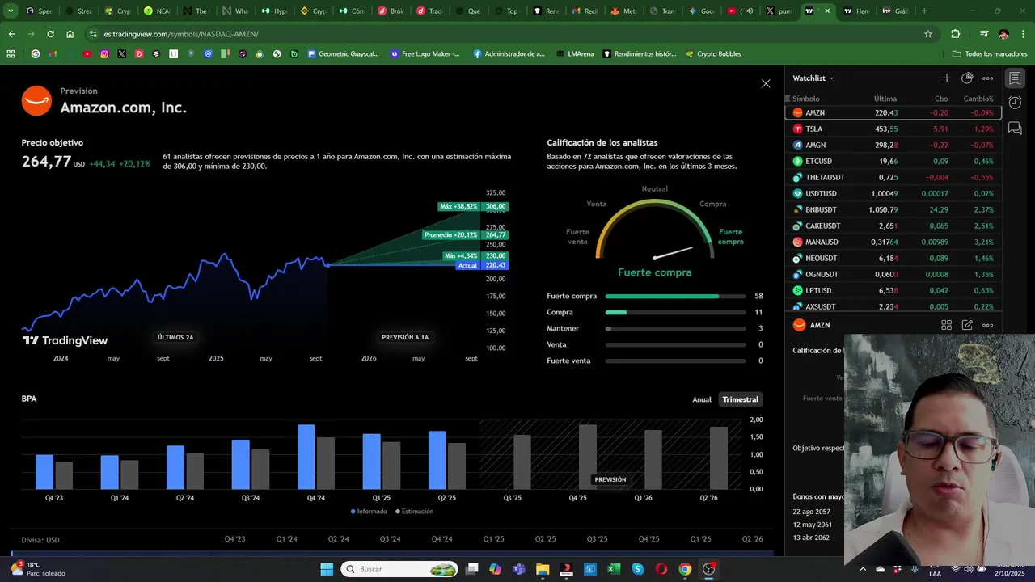
Task: Switch to the 'Gráf' Investing tab
Action: click(894, 11)
